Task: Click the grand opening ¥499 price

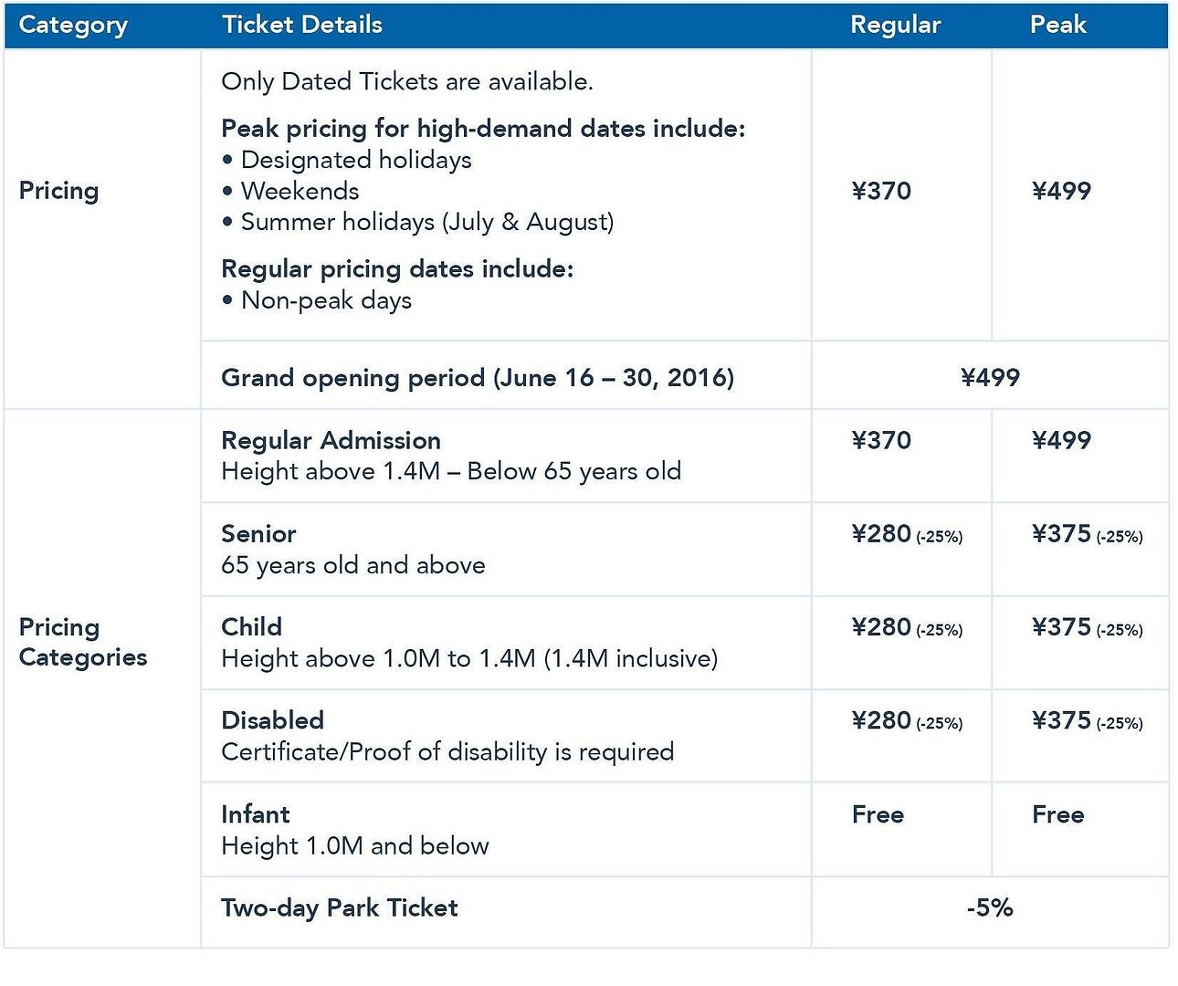Action: coord(990,378)
